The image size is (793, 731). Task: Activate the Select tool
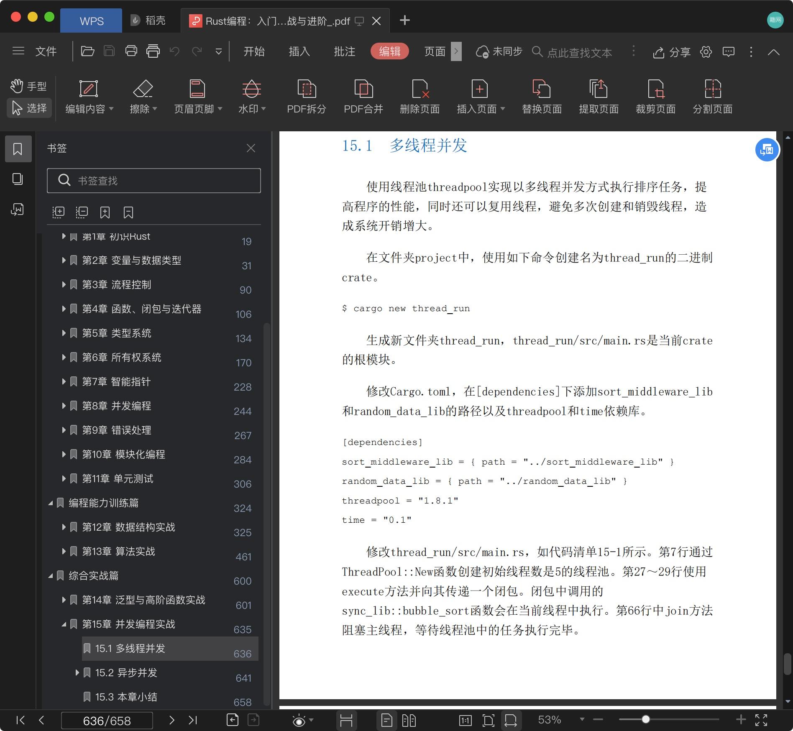click(x=29, y=108)
